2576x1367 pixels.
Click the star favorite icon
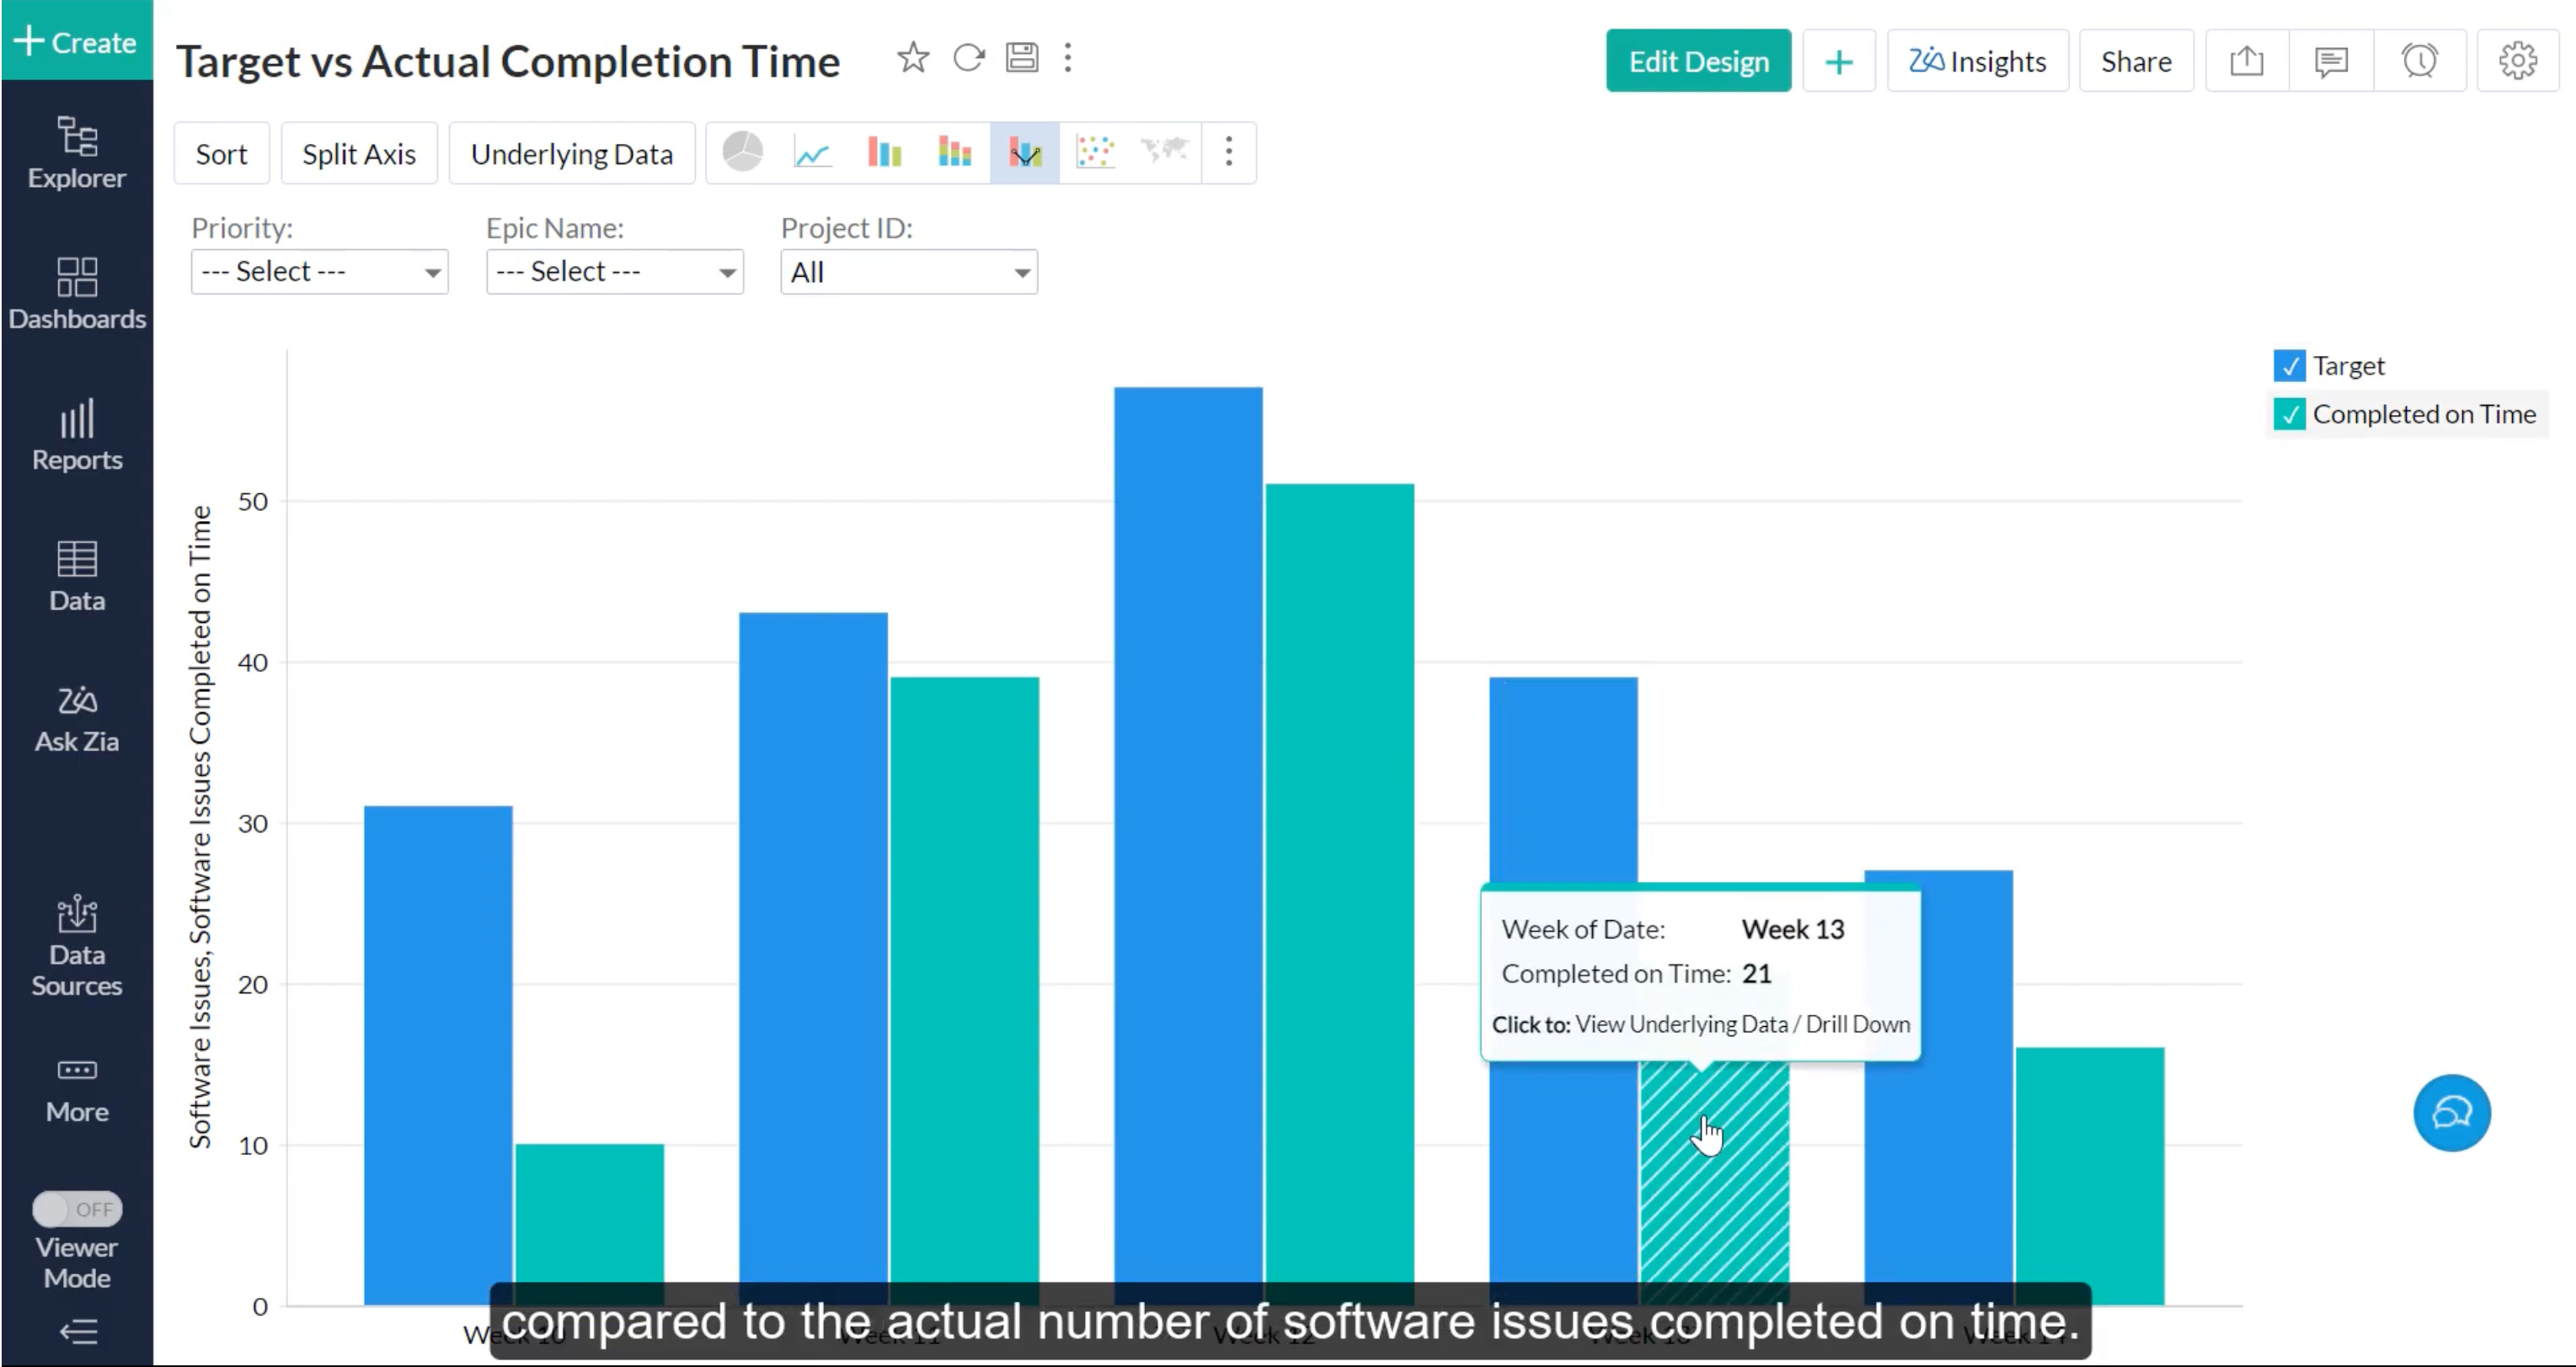pos(912,58)
